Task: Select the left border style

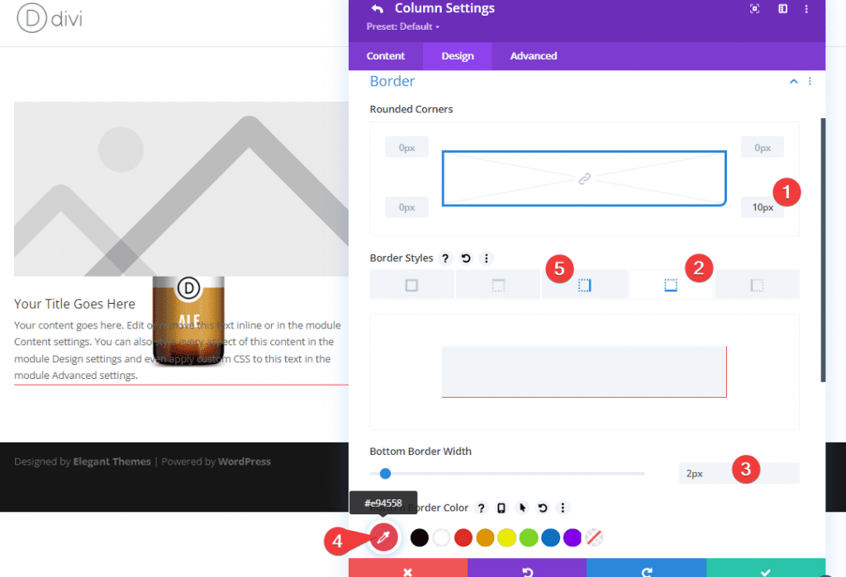Action: [757, 285]
